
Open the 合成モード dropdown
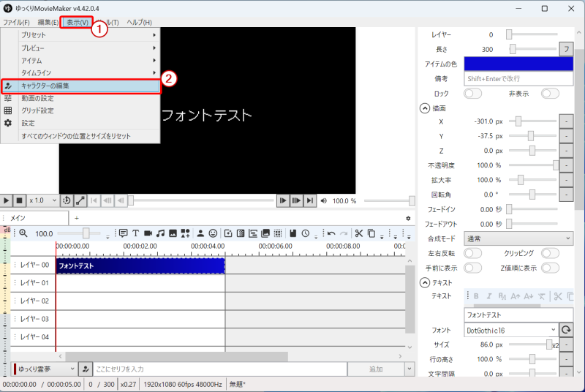518,238
